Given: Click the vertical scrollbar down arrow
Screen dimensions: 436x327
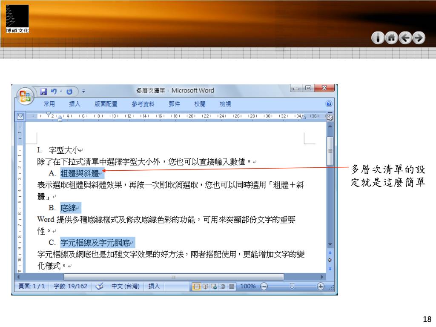Looking at the screenshot, I should (x=330, y=244).
